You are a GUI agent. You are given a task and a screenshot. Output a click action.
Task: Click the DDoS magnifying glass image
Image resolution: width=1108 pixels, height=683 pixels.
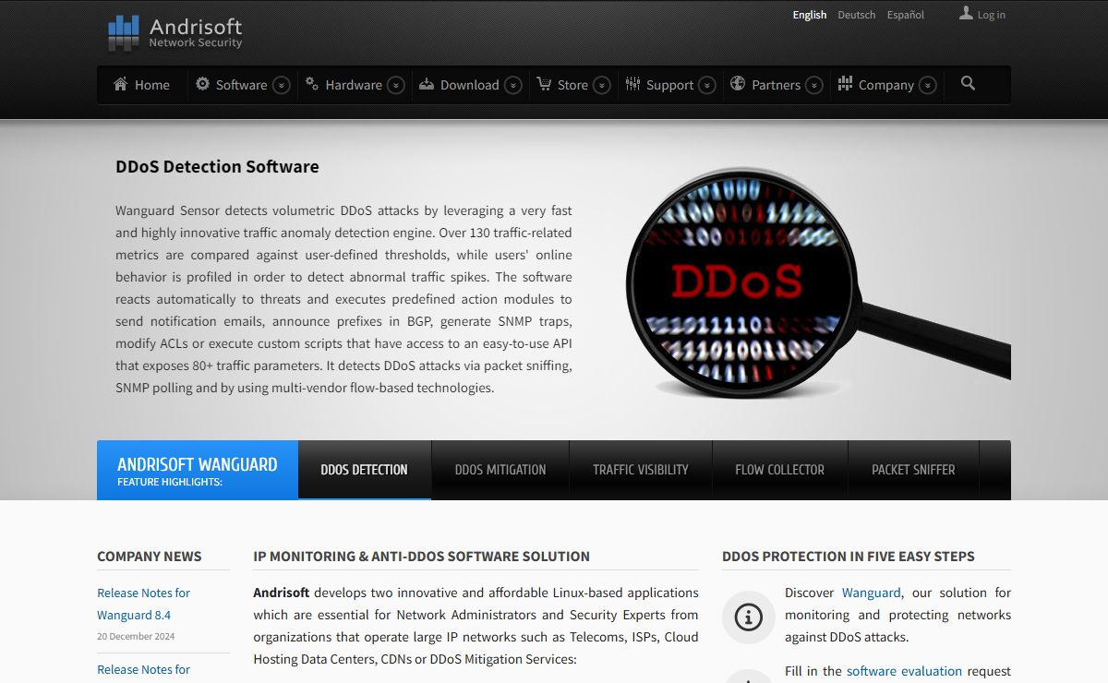click(817, 283)
